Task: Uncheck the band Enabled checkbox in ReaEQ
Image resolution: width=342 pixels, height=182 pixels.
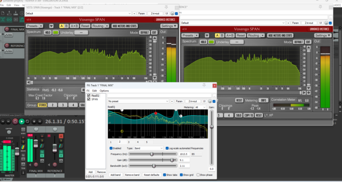Action: point(111,148)
